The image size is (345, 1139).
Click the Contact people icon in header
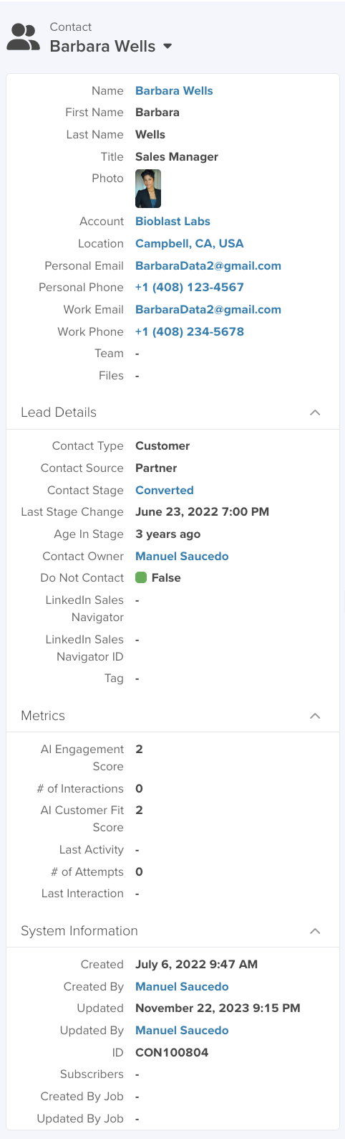pyautogui.click(x=23, y=37)
